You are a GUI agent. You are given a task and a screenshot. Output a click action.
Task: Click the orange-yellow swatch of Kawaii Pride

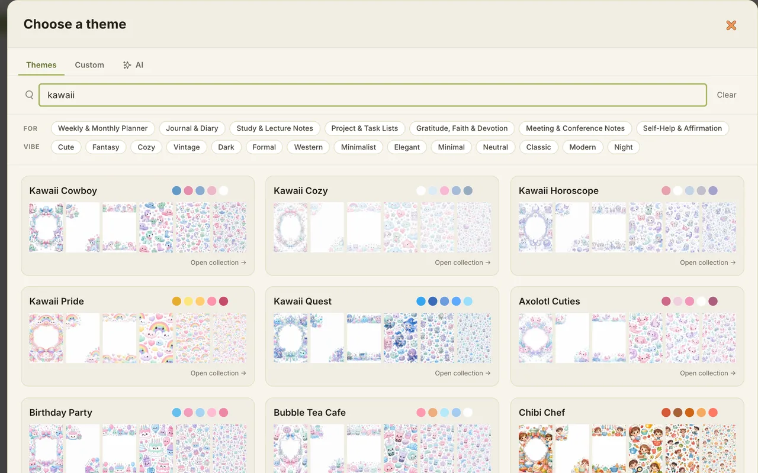[176, 301]
